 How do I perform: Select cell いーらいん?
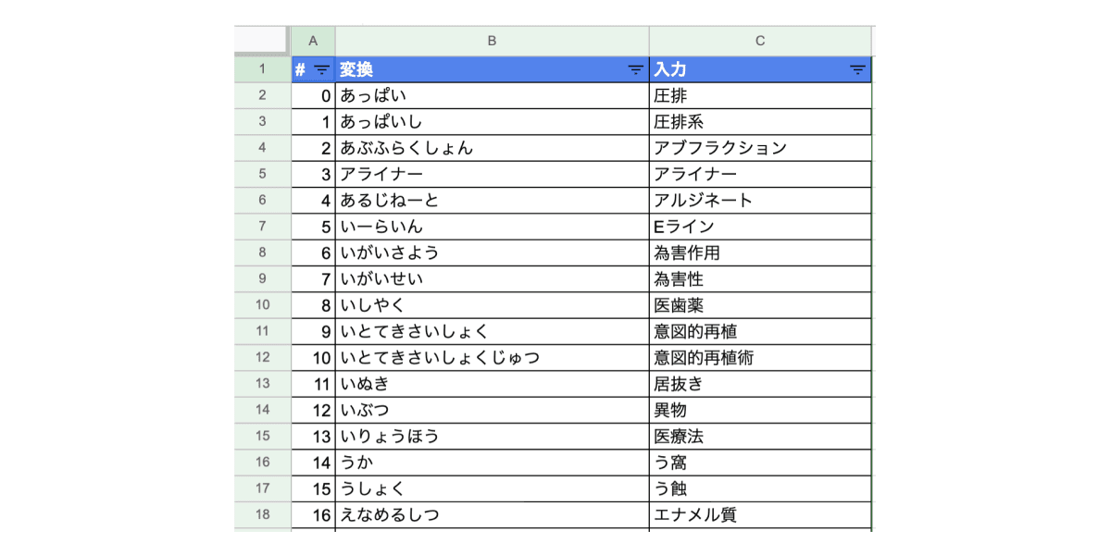493,227
